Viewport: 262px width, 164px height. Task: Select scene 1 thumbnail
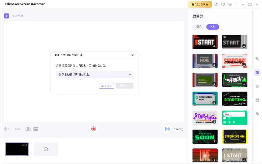coord(17,149)
